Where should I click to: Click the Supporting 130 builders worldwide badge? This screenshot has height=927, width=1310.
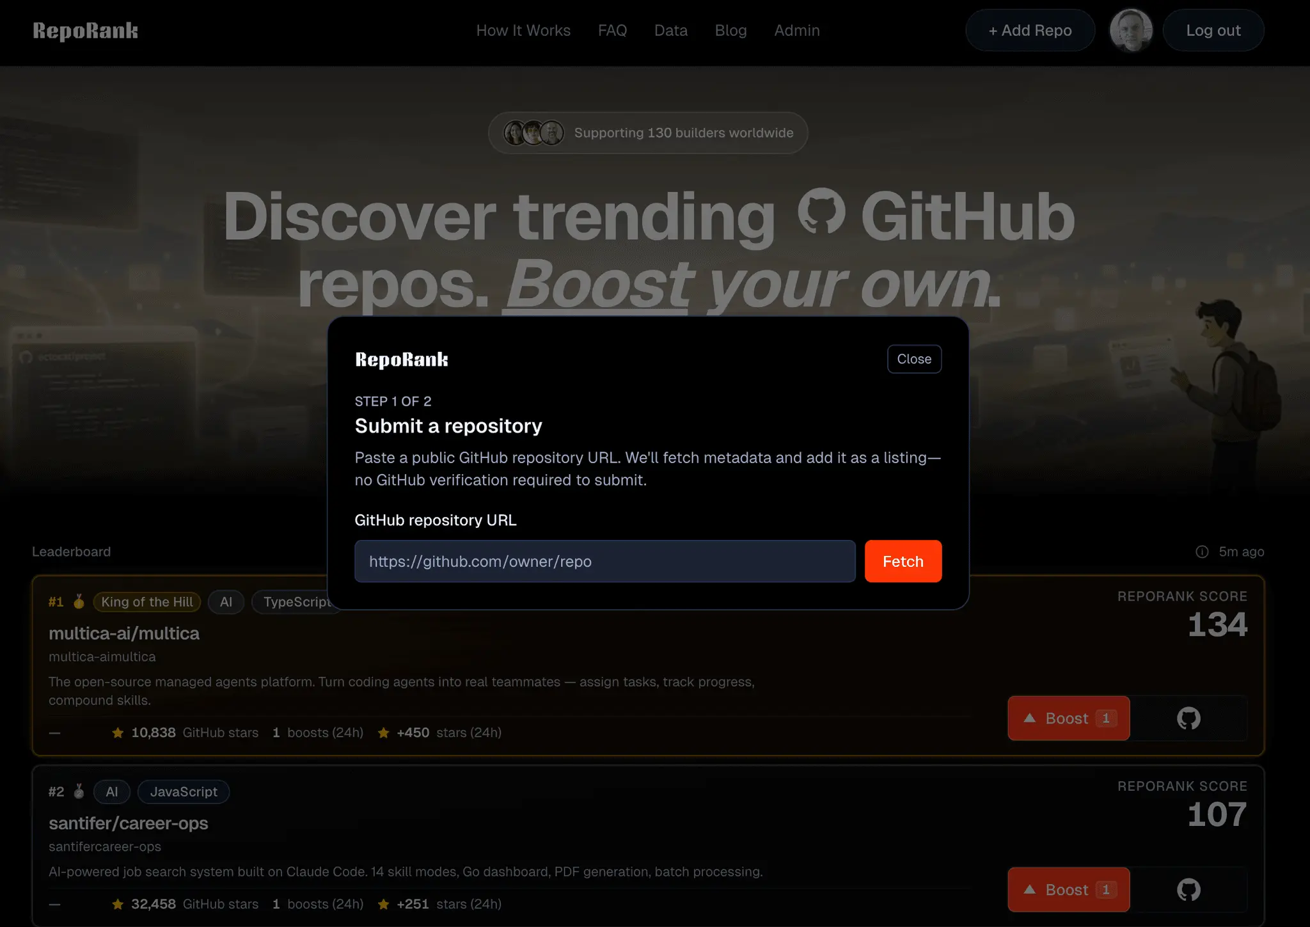coord(648,133)
